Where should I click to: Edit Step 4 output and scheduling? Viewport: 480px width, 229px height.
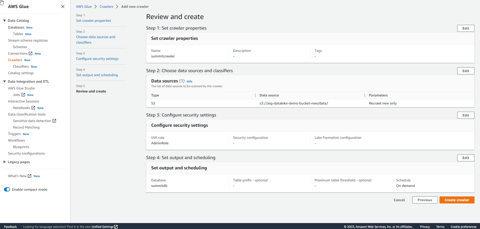pos(466,158)
